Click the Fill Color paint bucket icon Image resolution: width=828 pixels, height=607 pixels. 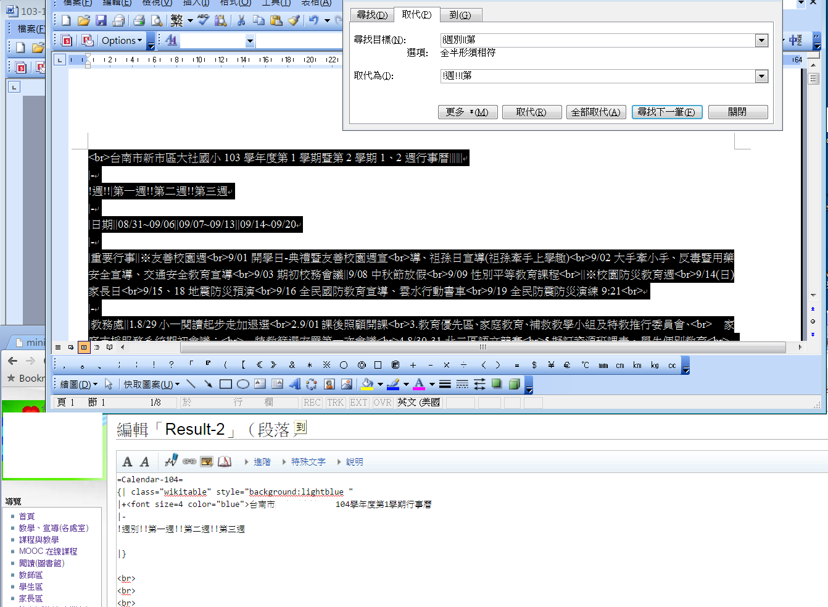368,384
